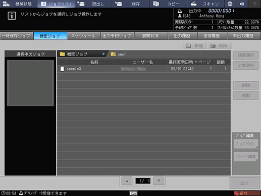This screenshot has width=261, height=196.
Task: Click the printer status icon at bottom
Action: (x=21, y=193)
